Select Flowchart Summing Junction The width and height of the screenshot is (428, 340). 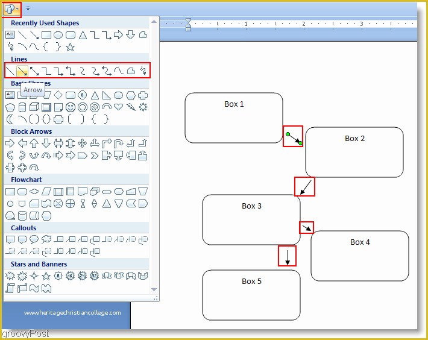click(x=58, y=204)
